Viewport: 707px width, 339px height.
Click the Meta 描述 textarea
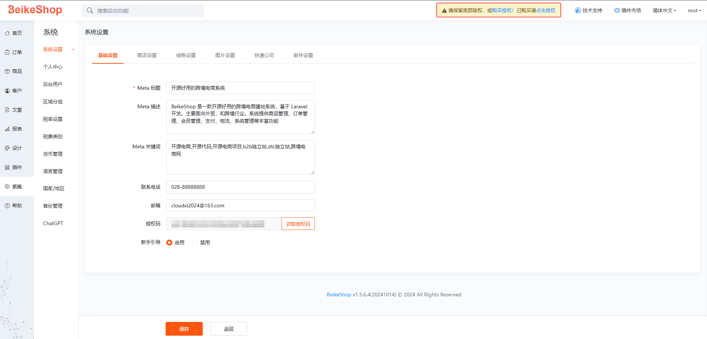[241, 117]
